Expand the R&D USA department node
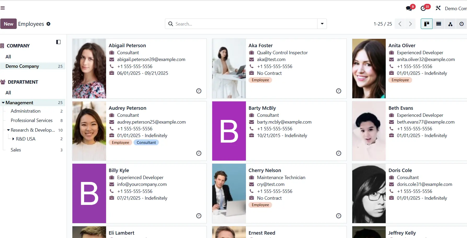This screenshot has width=467, height=238. (x=13, y=139)
